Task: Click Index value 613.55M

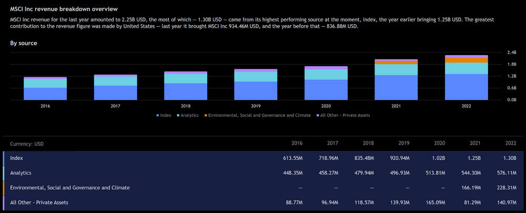Action: [x=293, y=158]
